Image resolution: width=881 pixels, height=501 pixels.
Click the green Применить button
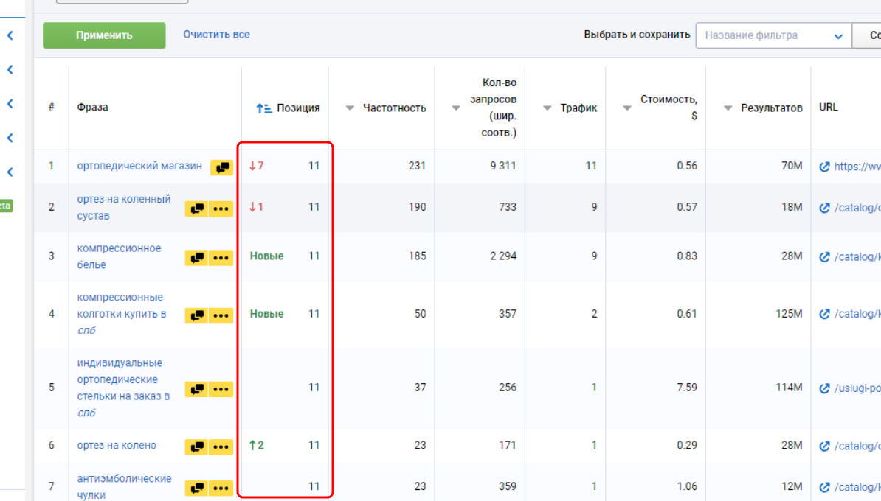pyautogui.click(x=104, y=35)
